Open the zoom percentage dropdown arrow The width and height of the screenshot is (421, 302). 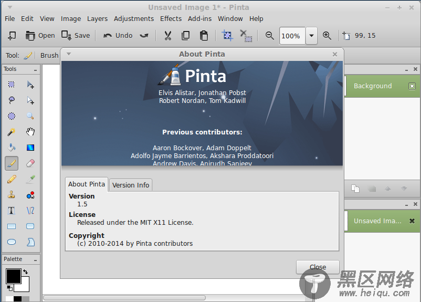[x=311, y=36]
